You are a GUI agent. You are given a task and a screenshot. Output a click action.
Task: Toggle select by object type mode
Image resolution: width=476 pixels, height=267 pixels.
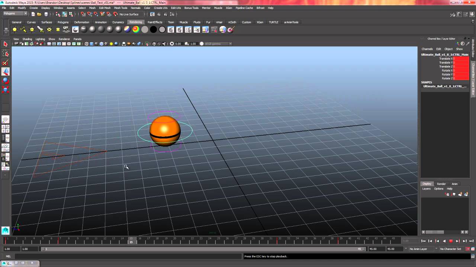click(x=64, y=14)
